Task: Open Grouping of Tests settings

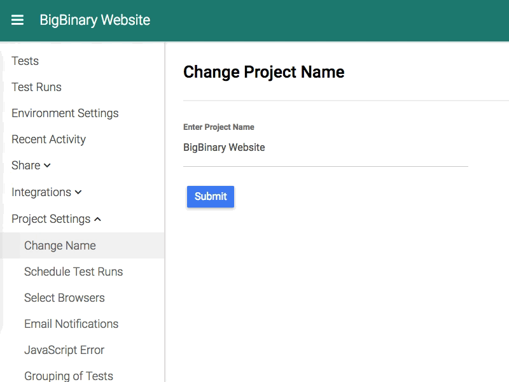Action: click(69, 376)
